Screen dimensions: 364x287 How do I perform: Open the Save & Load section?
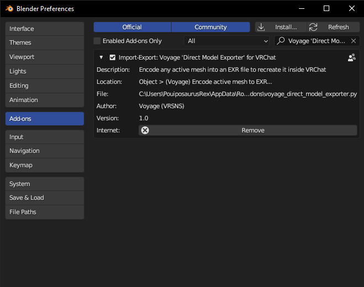tap(45, 198)
